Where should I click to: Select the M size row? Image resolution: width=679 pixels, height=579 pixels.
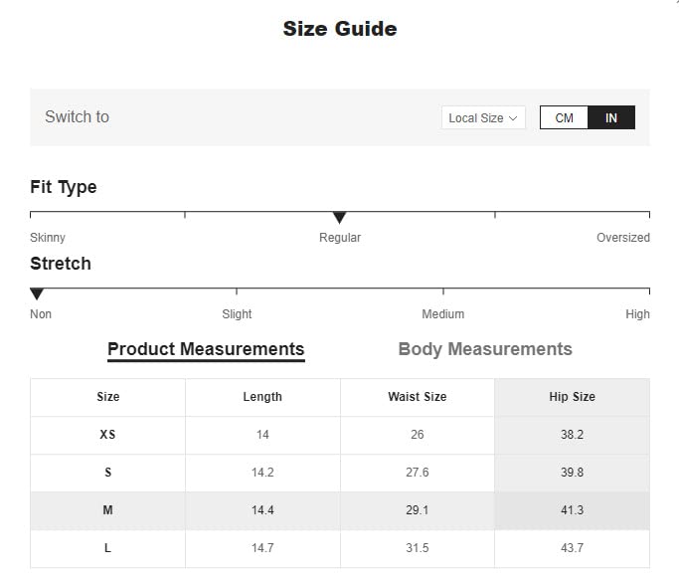[108, 510]
